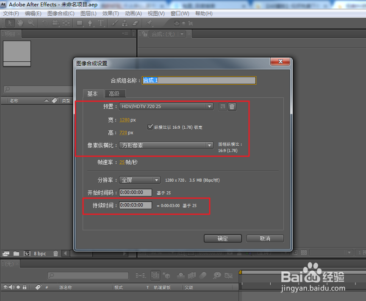Select the Unified Camera tool

55,23
